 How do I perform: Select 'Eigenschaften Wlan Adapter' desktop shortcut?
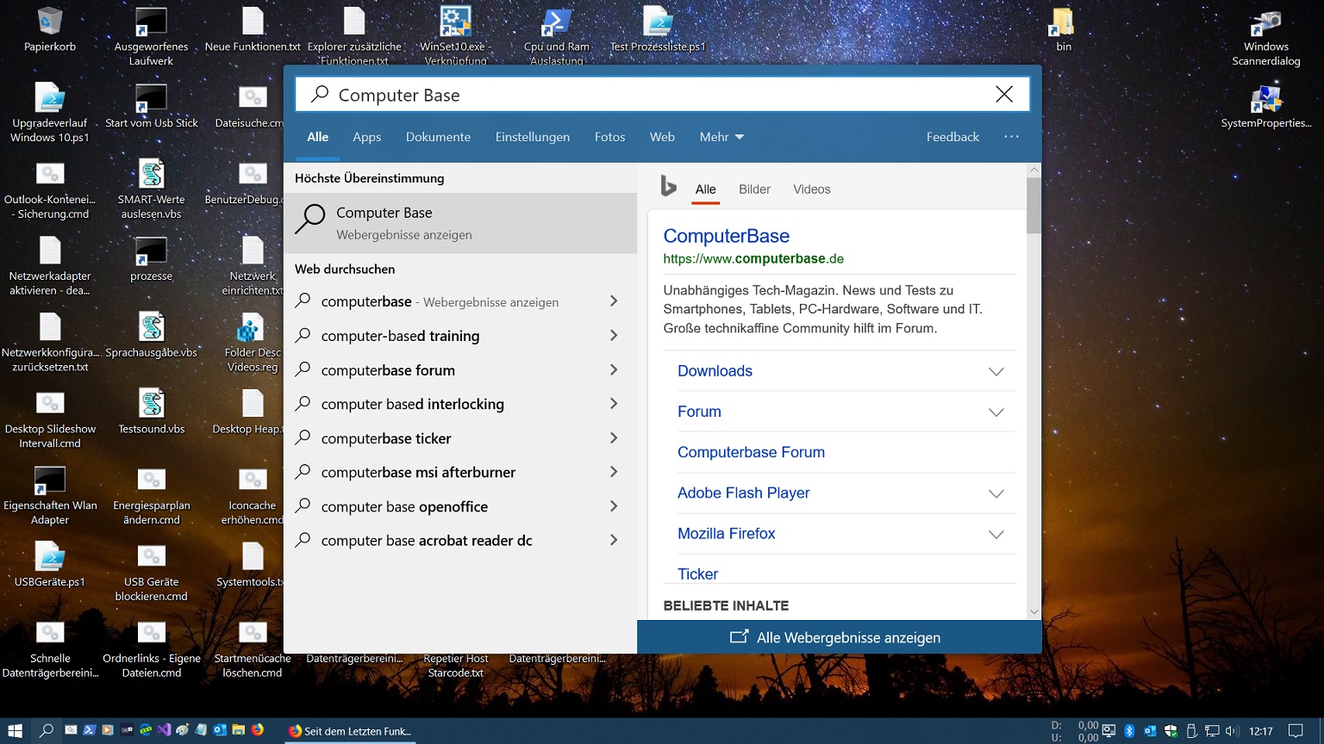(50, 496)
